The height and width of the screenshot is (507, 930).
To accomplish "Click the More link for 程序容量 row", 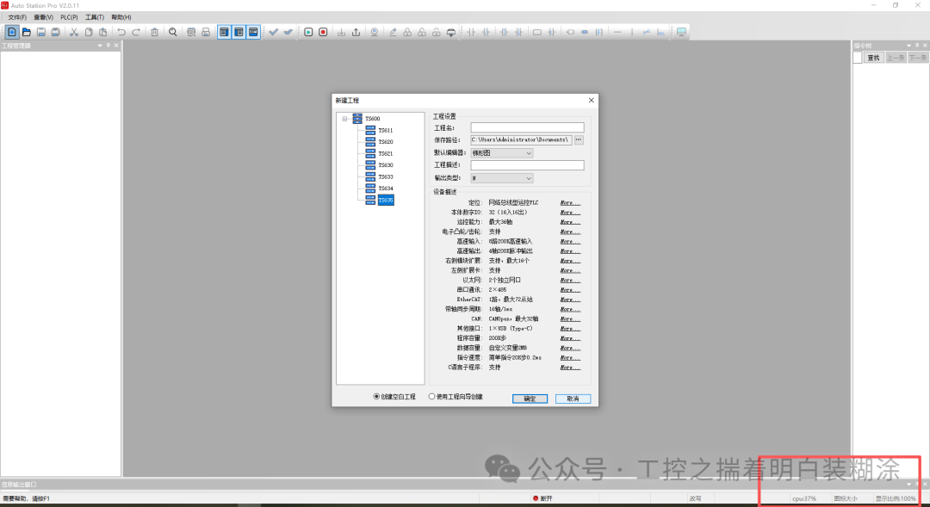I will [x=570, y=338].
